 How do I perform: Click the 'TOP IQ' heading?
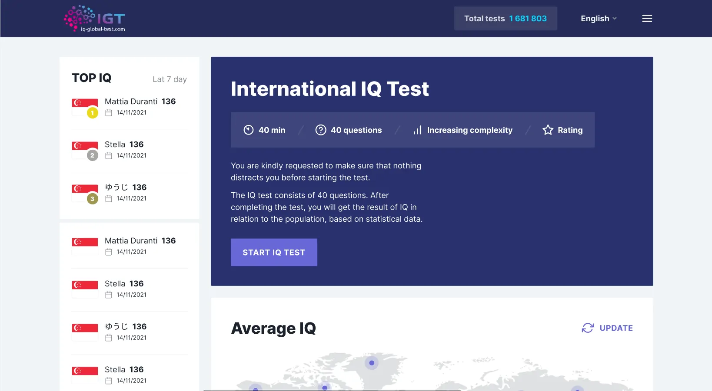click(x=92, y=78)
